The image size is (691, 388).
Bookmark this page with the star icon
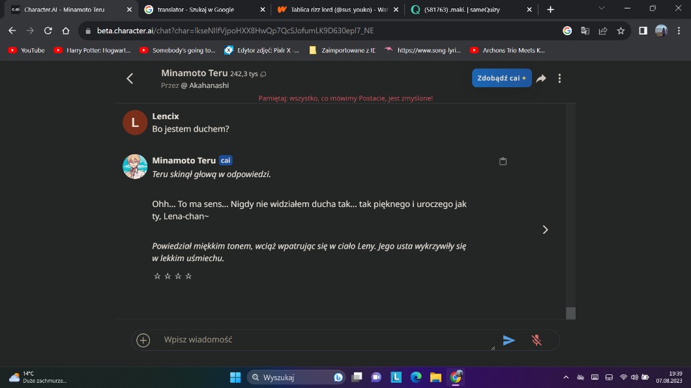[x=621, y=31]
